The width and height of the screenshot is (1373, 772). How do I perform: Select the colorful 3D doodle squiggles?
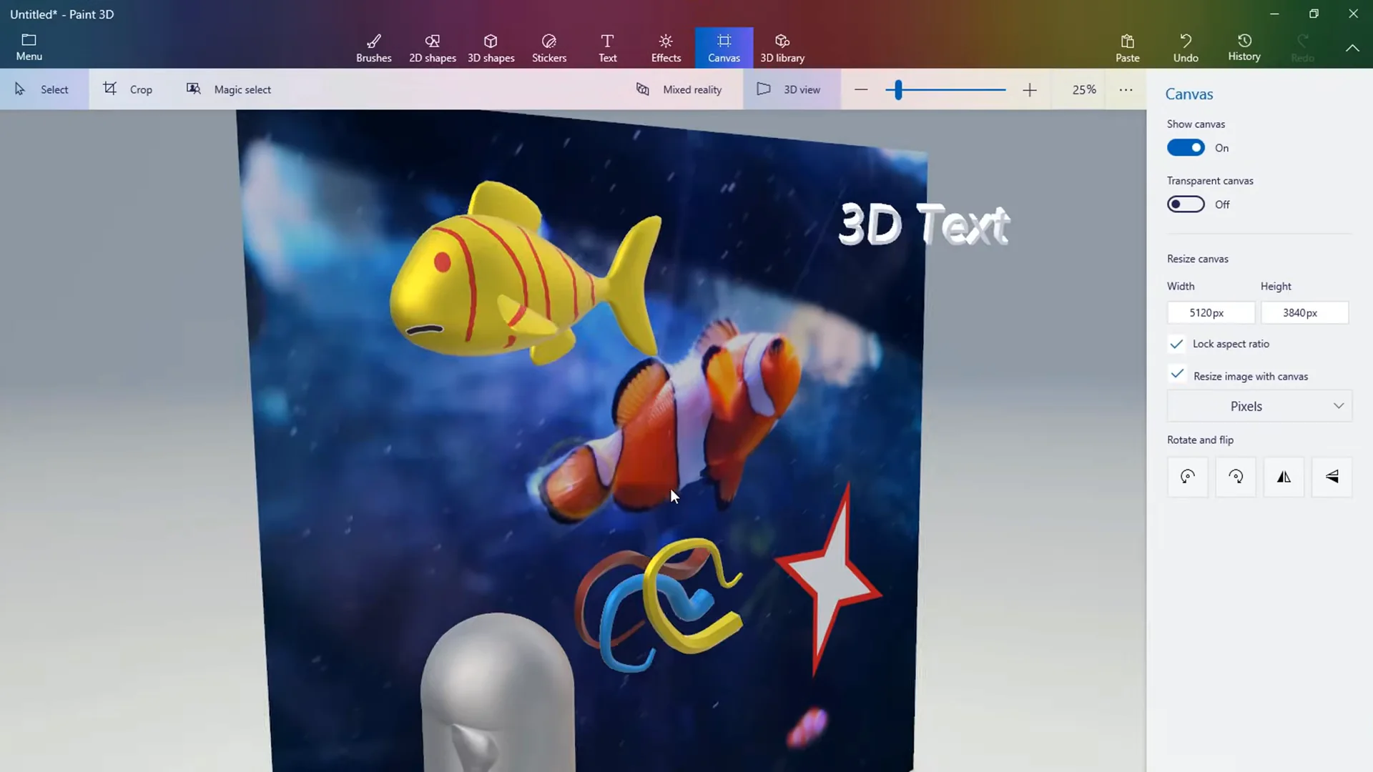point(658,604)
